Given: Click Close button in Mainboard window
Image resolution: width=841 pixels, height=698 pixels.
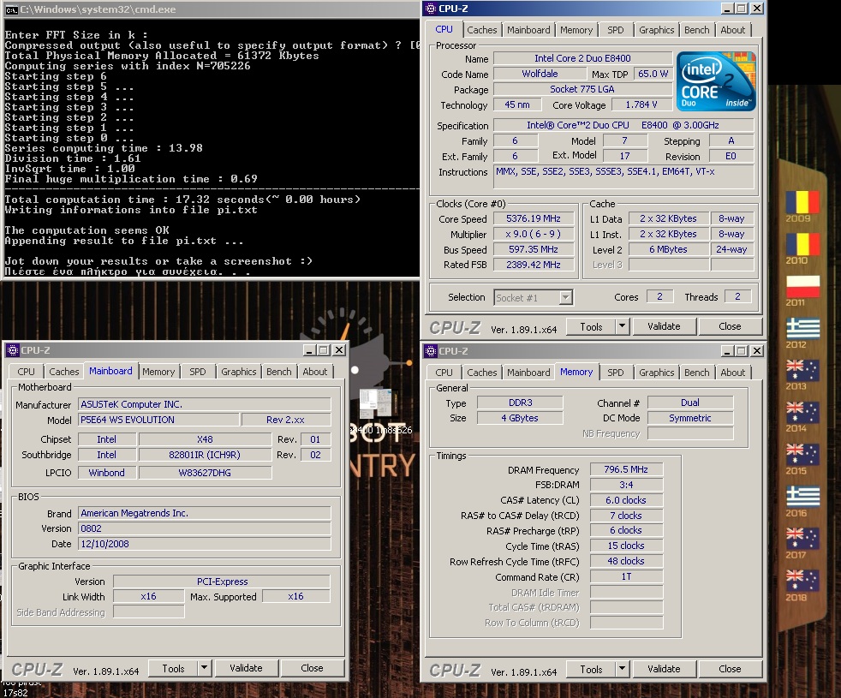Looking at the screenshot, I should click(x=312, y=668).
